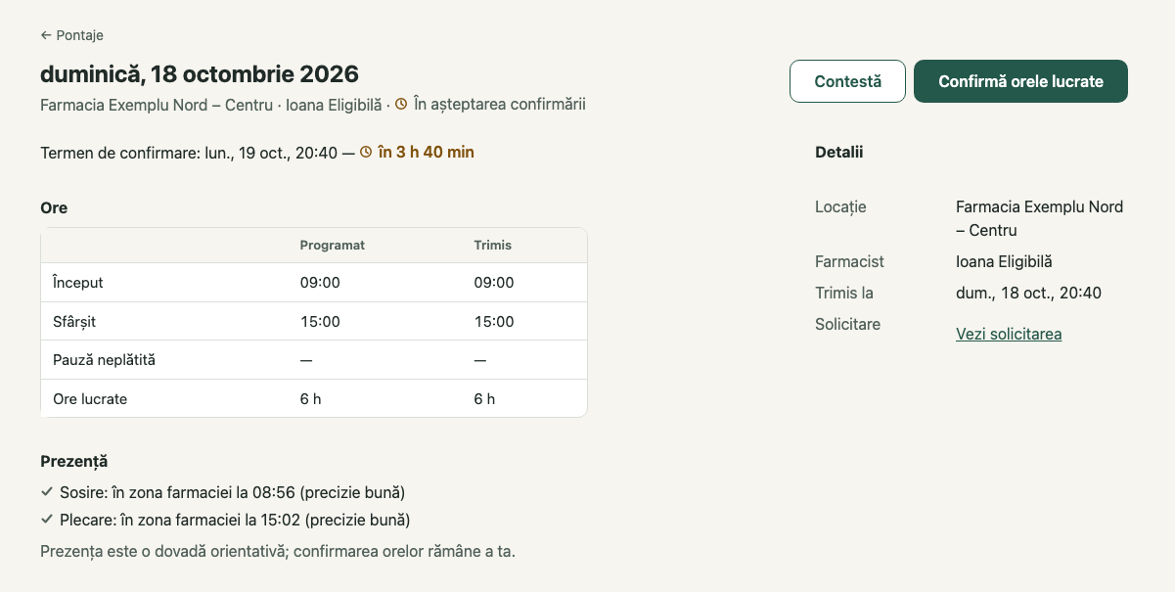The height and width of the screenshot is (592, 1175).
Task: Click the în 3 h 40 min countdown text
Action: tap(426, 152)
